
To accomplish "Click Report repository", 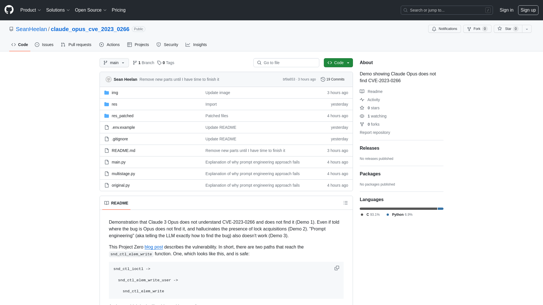I will click(x=375, y=132).
